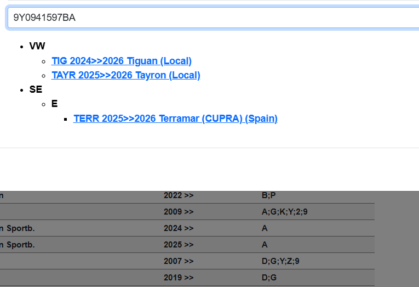Screen dimensions: 419x287
Task: Click the B;P code cell
Action: [269, 195]
